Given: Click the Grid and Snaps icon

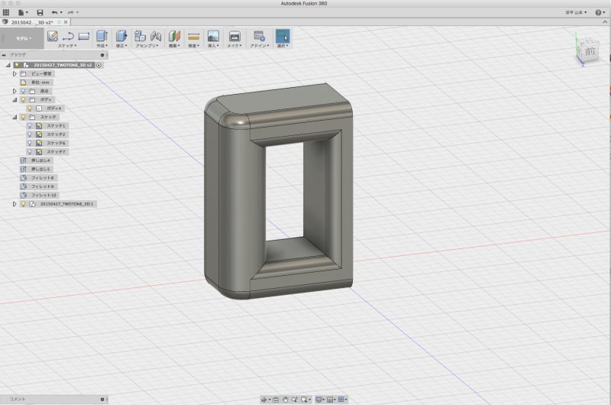Looking at the screenshot, I should (x=330, y=400).
